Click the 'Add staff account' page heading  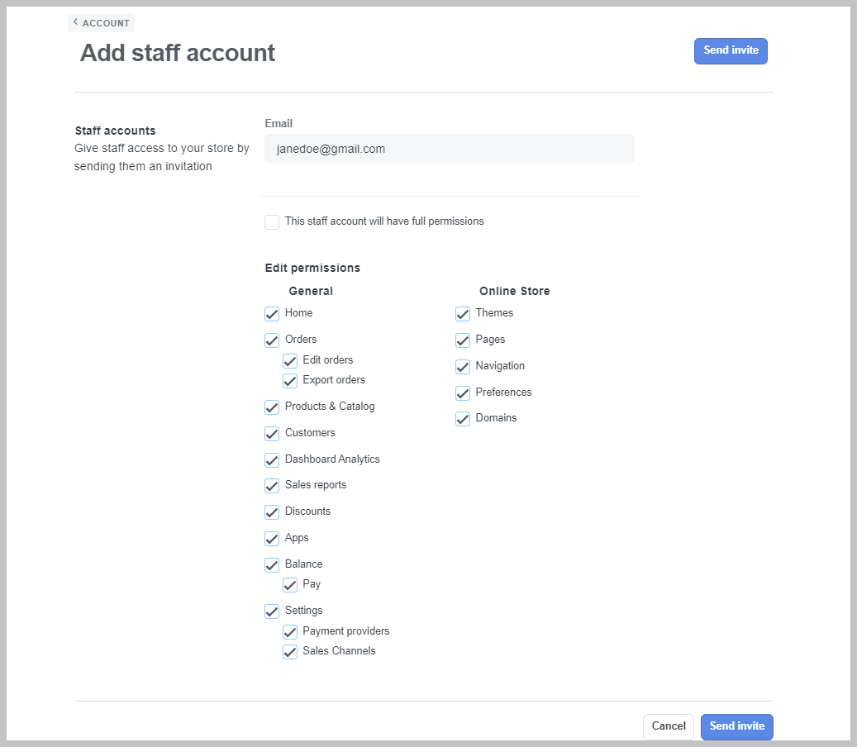178,53
